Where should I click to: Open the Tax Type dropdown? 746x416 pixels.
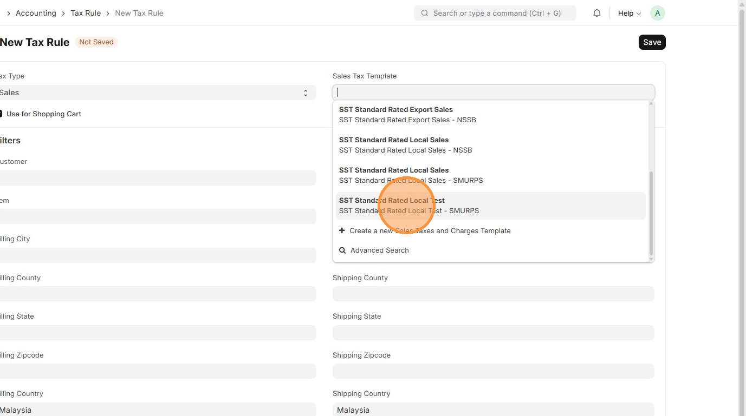tap(156, 93)
